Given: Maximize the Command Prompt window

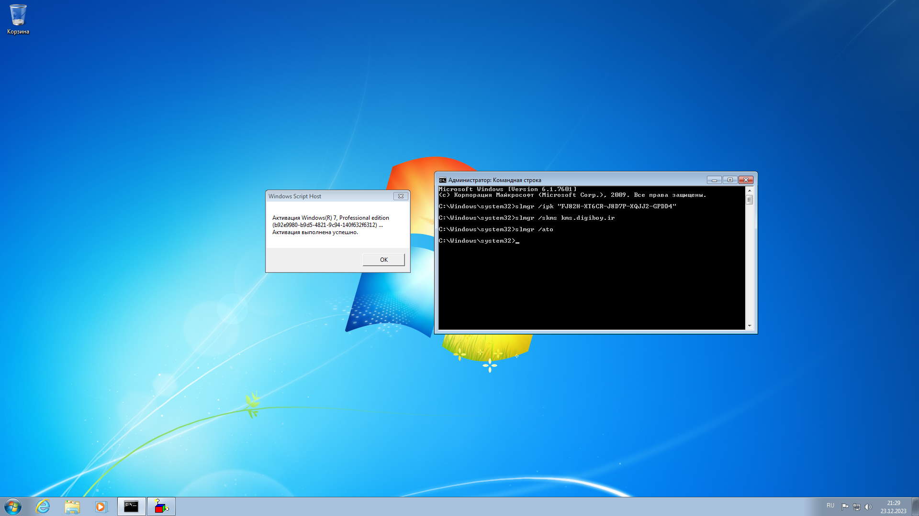Looking at the screenshot, I should point(730,180).
